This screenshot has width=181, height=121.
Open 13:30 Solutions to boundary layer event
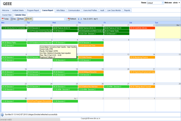click(40, 43)
